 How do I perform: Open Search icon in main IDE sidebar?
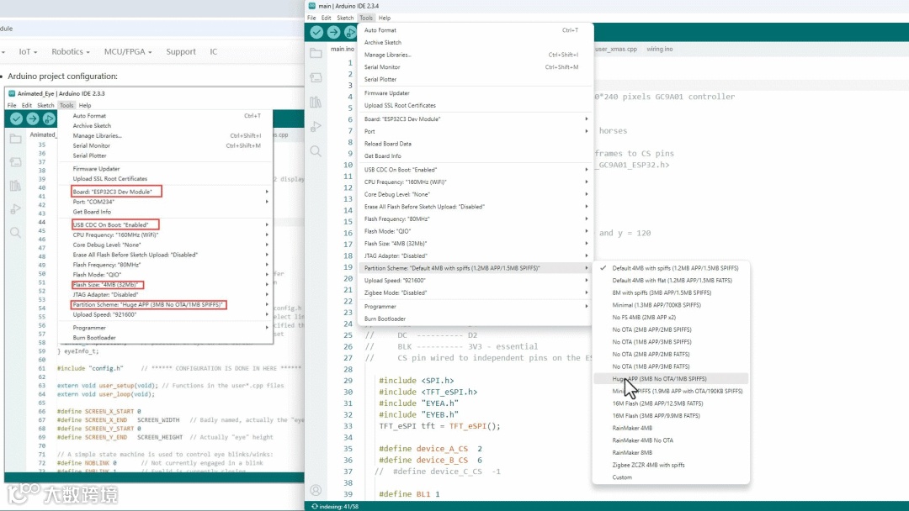pyautogui.click(x=316, y=151)
